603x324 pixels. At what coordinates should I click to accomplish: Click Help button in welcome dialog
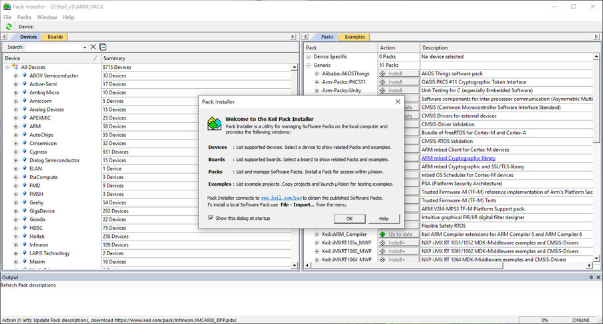coord(384,218)
